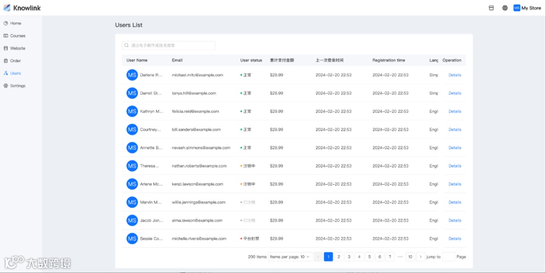Go to pagination page 3
The image size is (546, 273).
point(349,257)
